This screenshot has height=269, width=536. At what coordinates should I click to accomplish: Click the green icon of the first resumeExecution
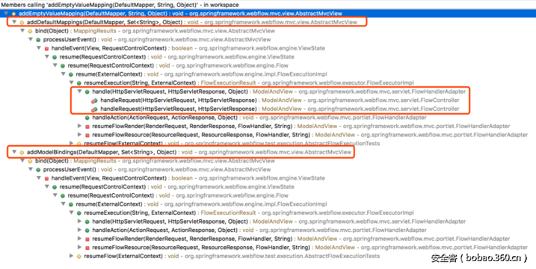tap(78, 82)
